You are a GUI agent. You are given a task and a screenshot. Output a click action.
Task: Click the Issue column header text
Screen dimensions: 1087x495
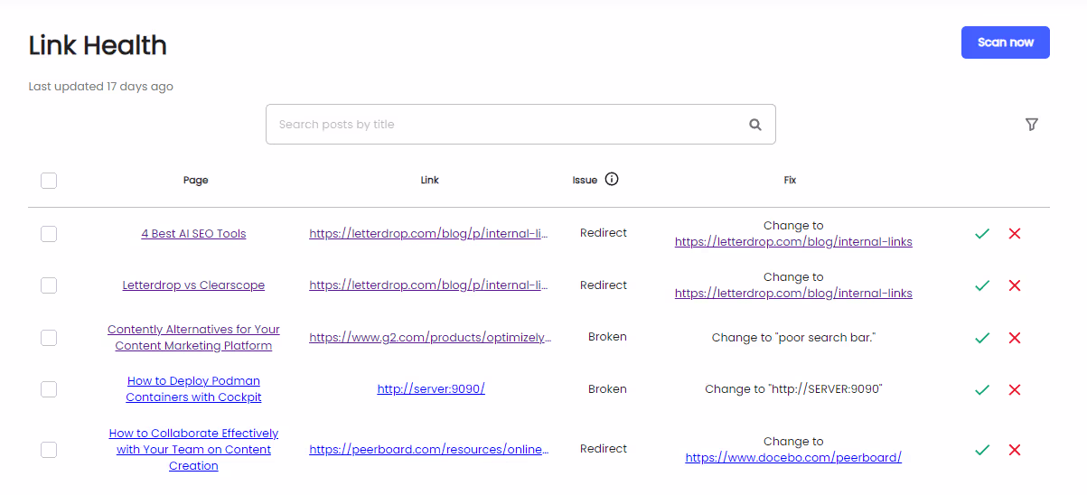[585, 180]
